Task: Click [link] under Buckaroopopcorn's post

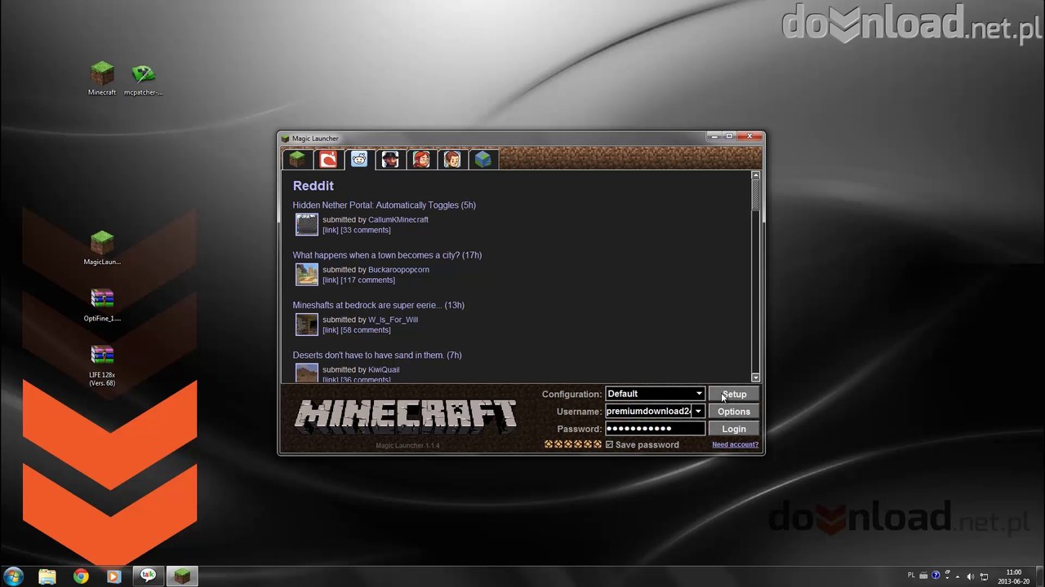Action: coord(331,280)
